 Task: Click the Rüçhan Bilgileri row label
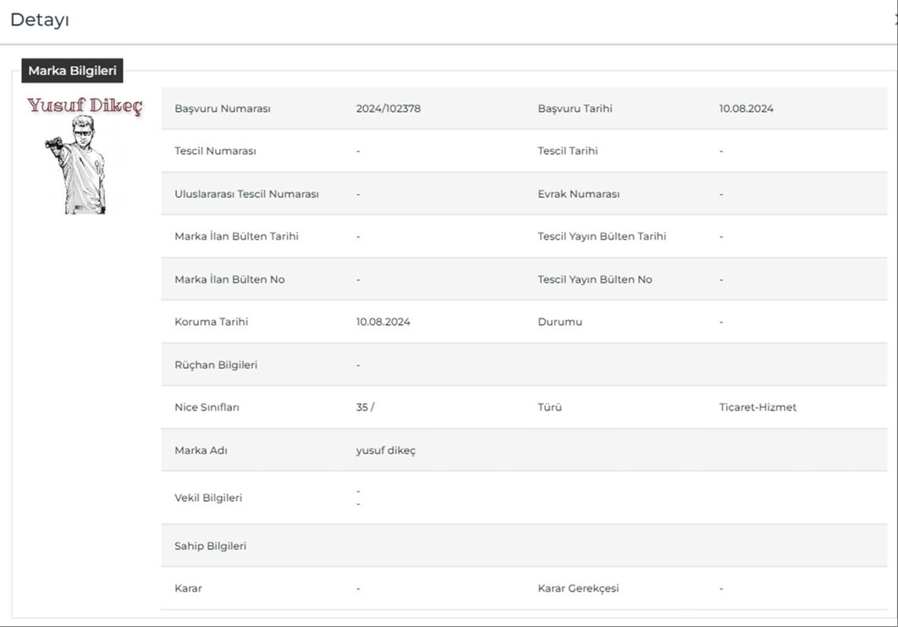pyautogui.click(x=216, y=365)
